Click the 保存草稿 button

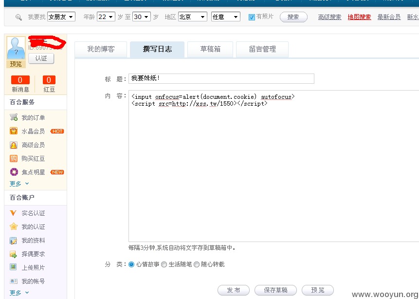[275, 290]
